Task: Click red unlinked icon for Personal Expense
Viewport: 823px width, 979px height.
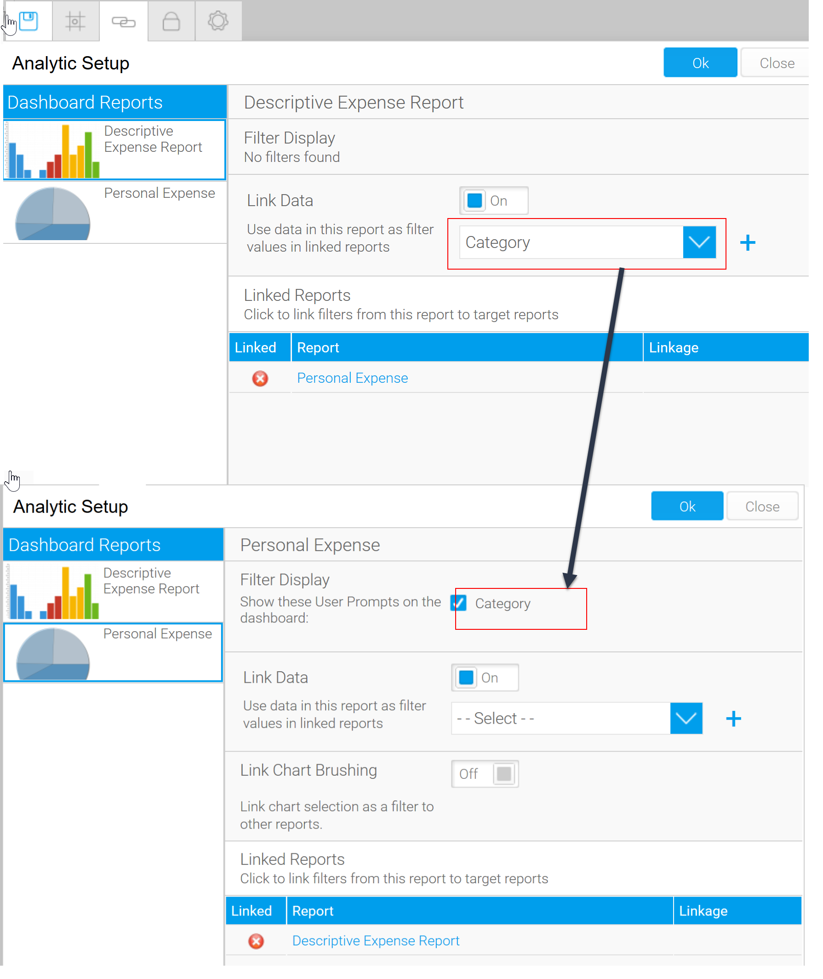Action: [260, 378]
